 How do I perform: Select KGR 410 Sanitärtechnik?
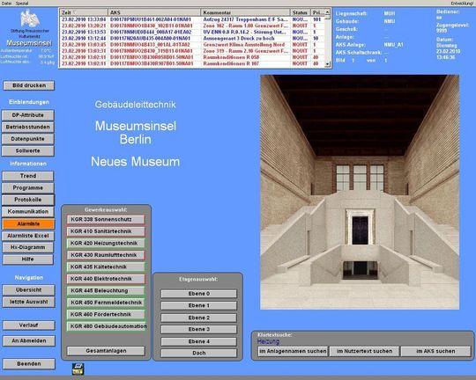(106, 231)
